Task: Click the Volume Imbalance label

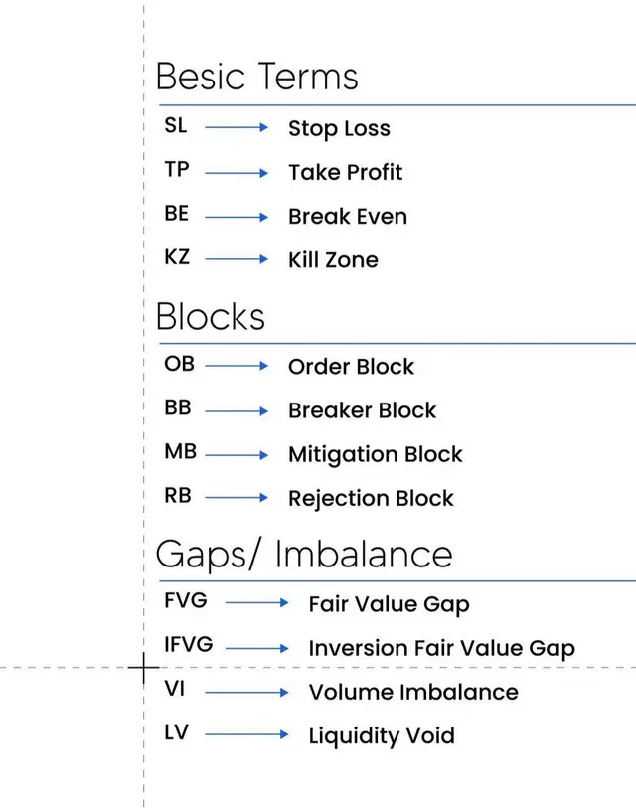Action: (x=413, y=692)
